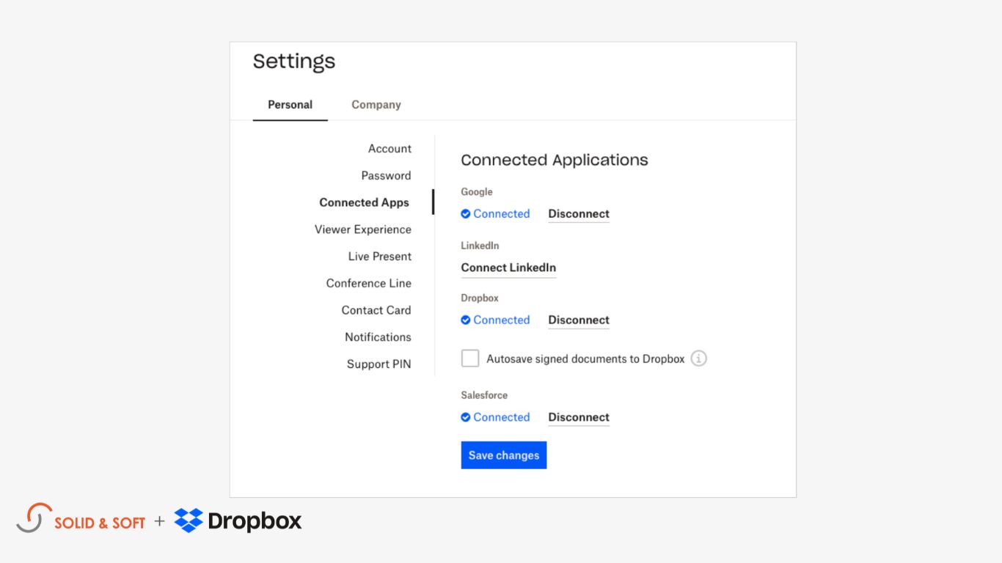Open the Conference Line settings
The width and height of the screenshot is (1002, 563).
click(x=369, y=283)
